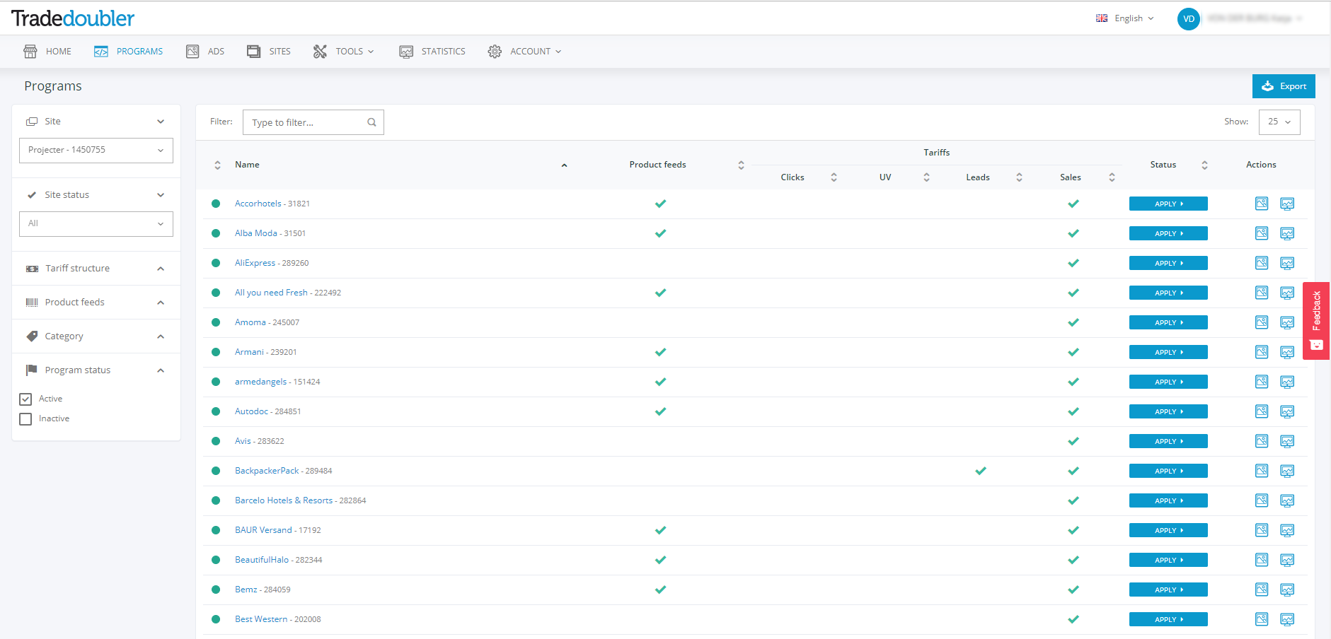Sort by Name column arrow

click(x=564, y=165)
